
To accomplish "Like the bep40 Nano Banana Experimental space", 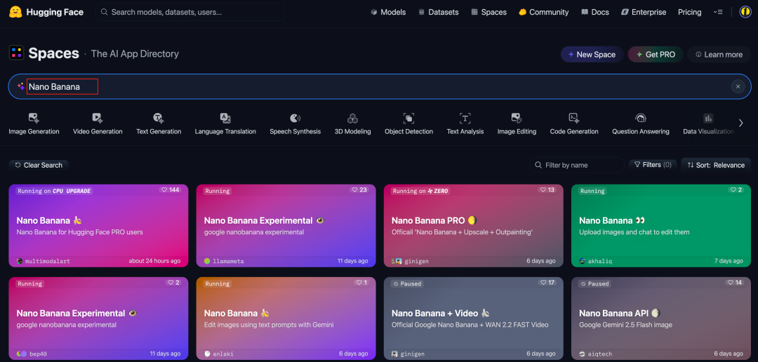I will (x=173, y=283).
